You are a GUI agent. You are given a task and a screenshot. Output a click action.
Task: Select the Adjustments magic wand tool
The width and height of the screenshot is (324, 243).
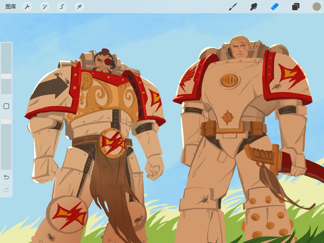[x=44, y=7]
